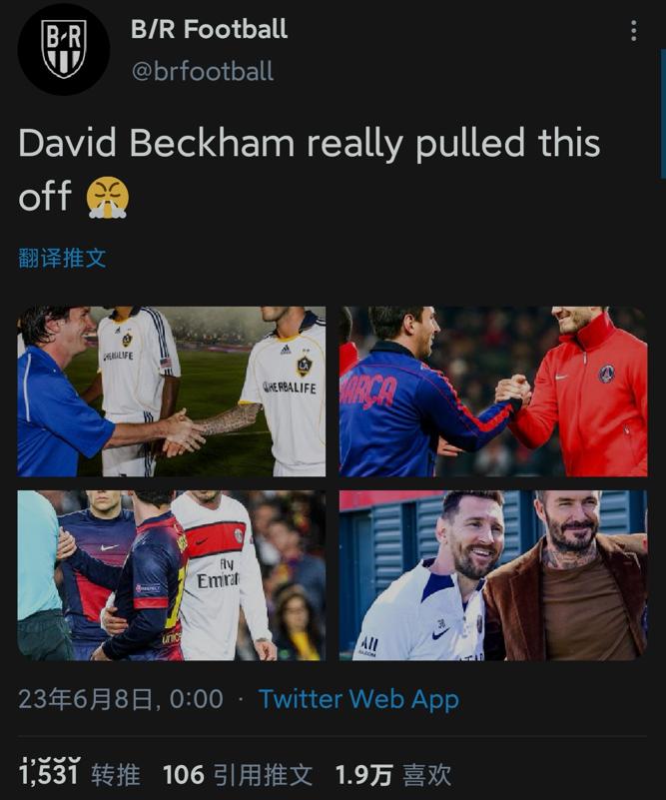This screenshot has width=666, height=800.
Task: Click the Twitter Web App source link
Action: (x=358, y=699)
